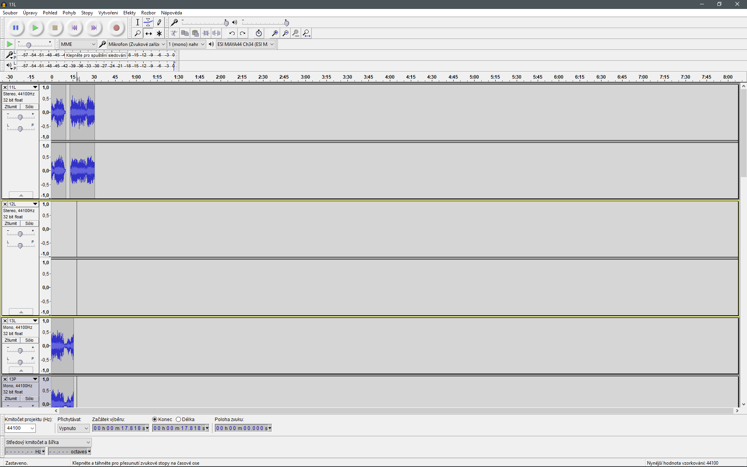Mute track 13L with Ztlumit
The height and width of the screenshot is (467, 747).
(x=11, y=340)
